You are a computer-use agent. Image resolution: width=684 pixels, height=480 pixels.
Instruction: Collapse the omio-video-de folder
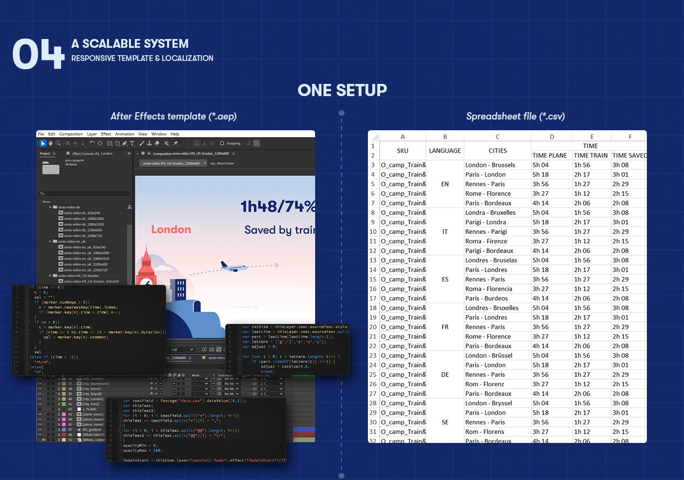[x=50, y=207]
